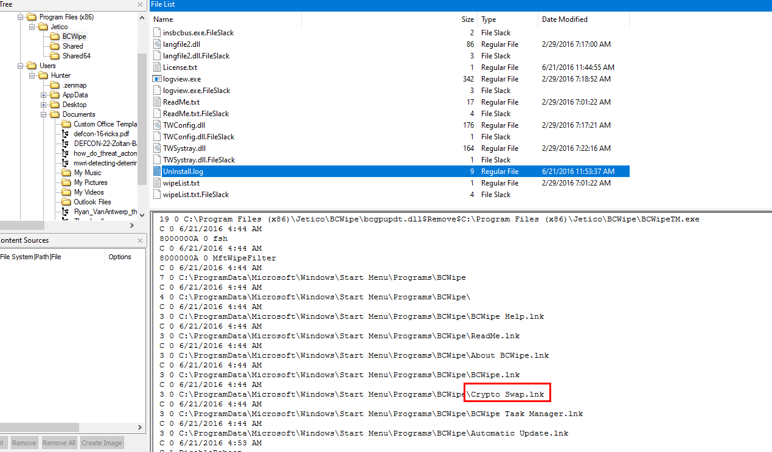Click the insbcbus.exe.FileSlack file icon
772x452 pixels.
tap(157, 33)
